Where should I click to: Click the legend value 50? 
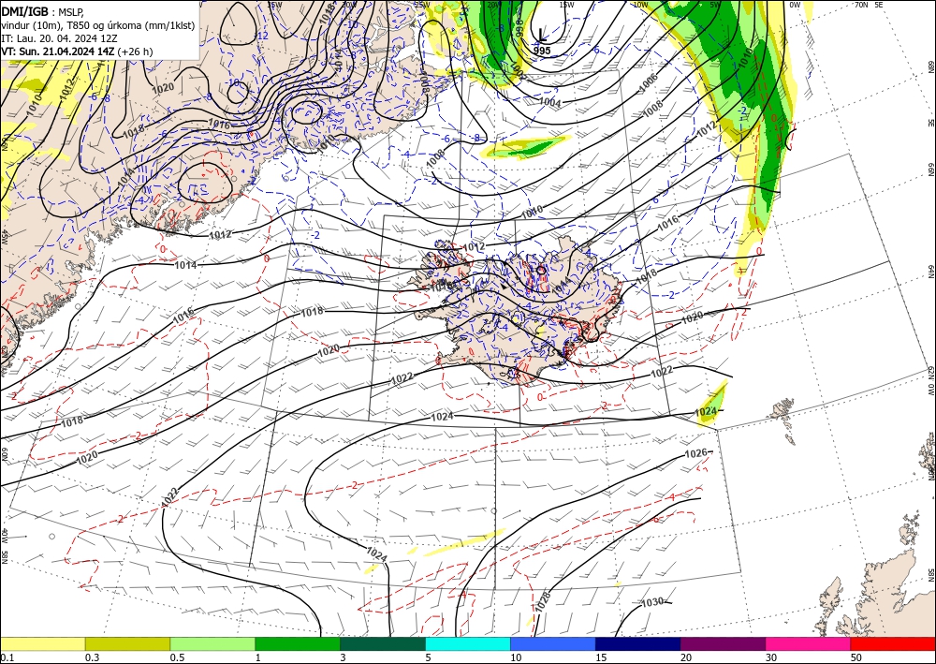(856, 657)
